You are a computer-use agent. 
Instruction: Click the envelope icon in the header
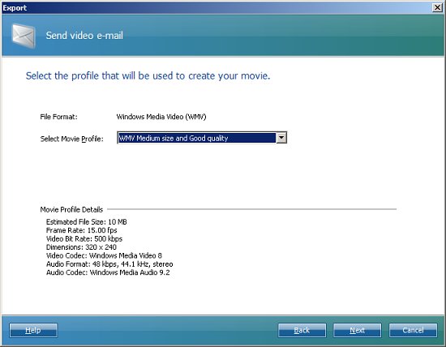[x=24, y=36]
